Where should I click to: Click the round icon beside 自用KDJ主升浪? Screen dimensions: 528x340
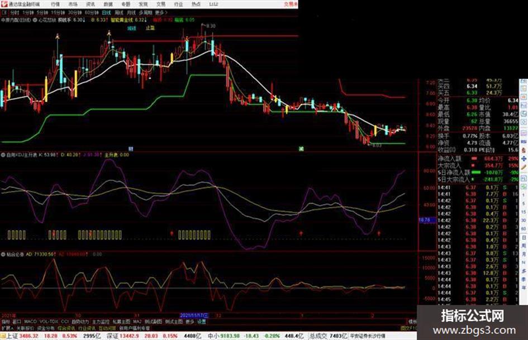point(3,155)
